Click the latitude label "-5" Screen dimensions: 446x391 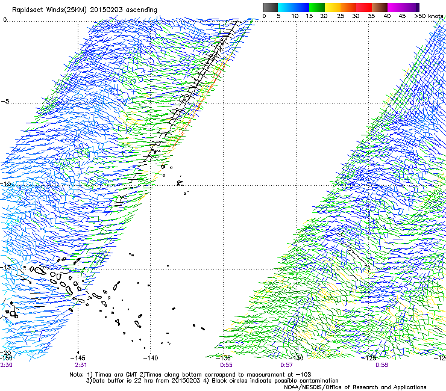point(5,102)
